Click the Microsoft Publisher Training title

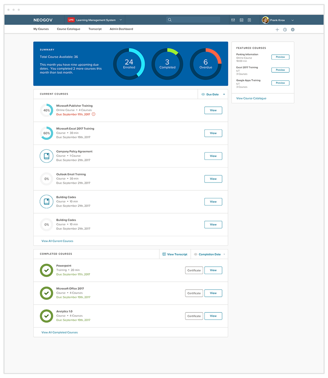pos(74,106)
